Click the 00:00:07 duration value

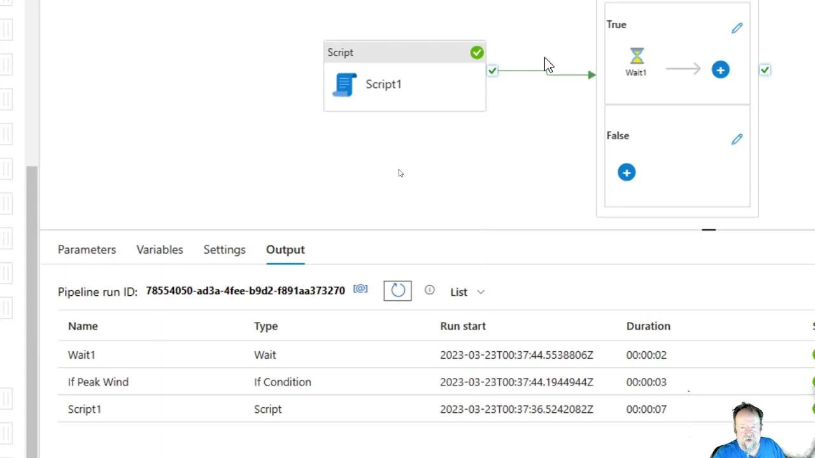tap(646, 410)
